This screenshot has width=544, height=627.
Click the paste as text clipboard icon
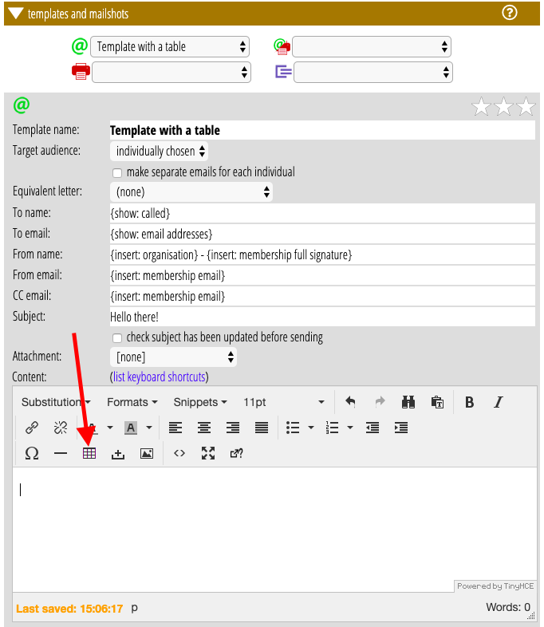point(437,402)
